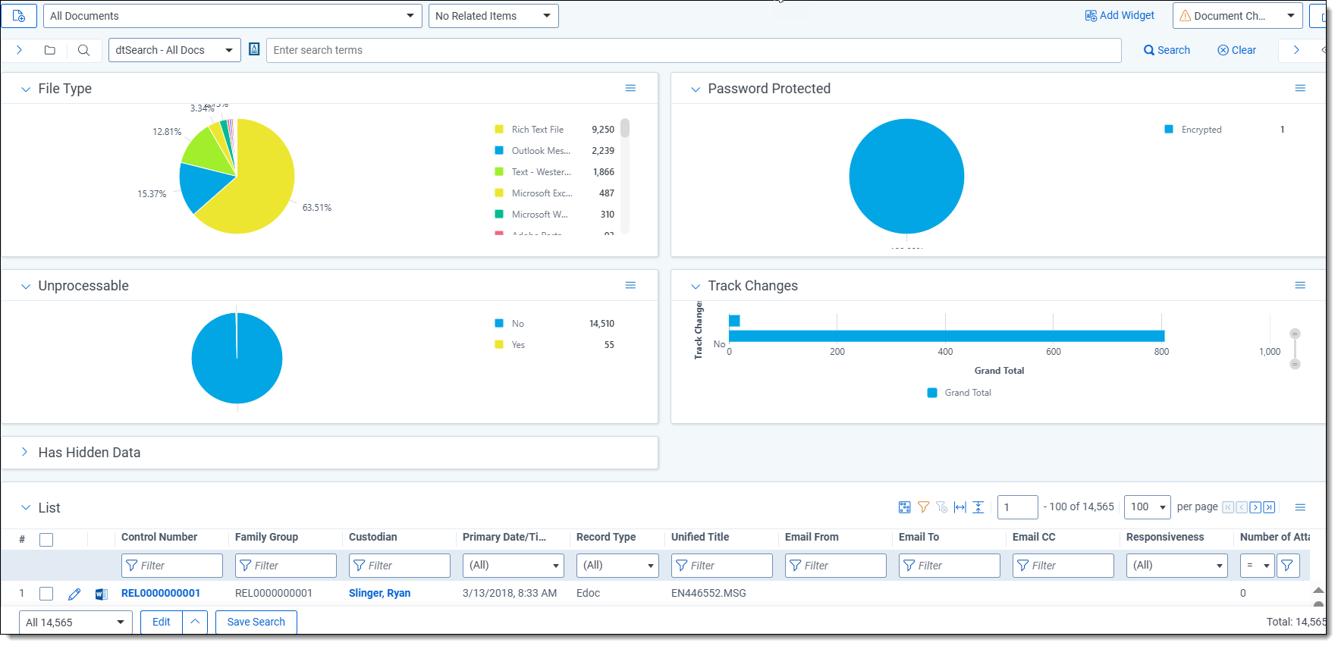Open the dtSearch - All Docs index dropdown

(174, 50)
